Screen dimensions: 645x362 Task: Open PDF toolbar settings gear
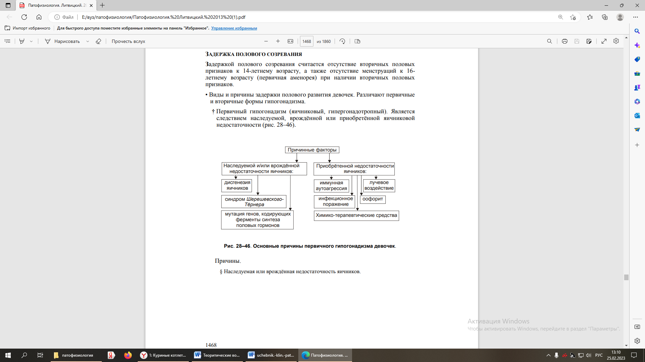[616, 41]
